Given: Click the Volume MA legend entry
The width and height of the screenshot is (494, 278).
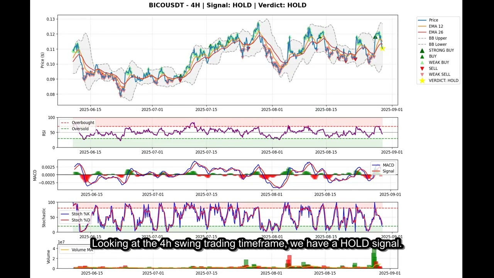Looking at the screenshot, I should (x=77, y=250).
